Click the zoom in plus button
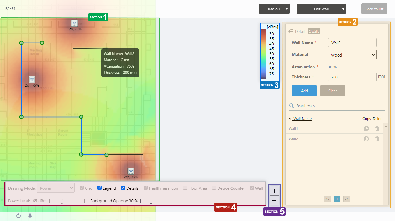 pyautogui.click(x=274, y=191)
